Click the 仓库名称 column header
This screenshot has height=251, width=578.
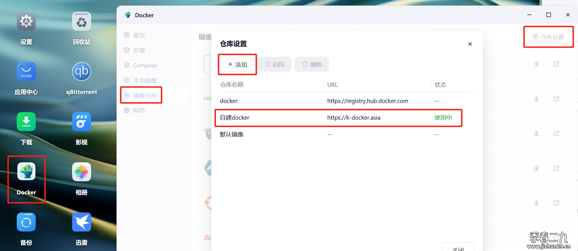[232, 85]
